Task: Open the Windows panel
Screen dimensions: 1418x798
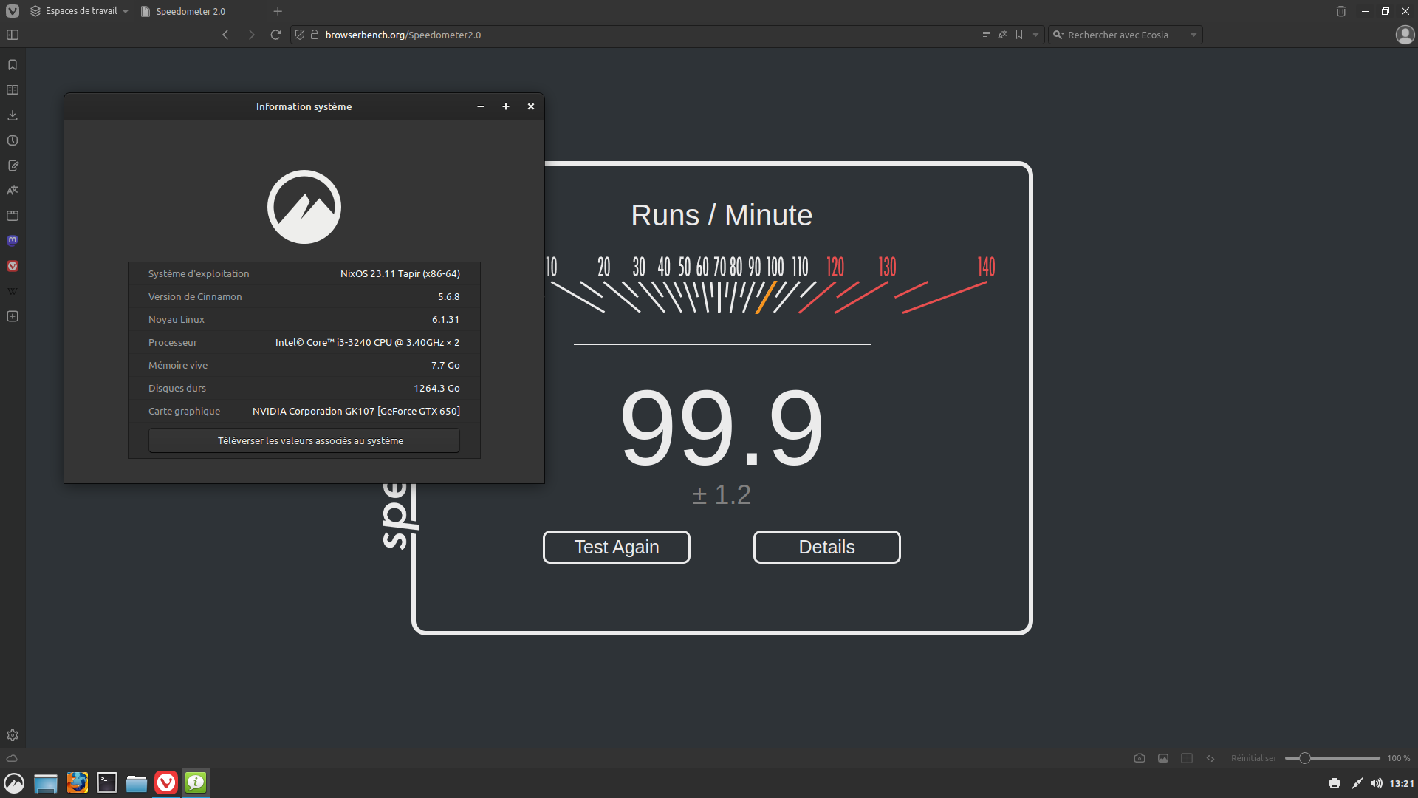Action: click(13, 216)
